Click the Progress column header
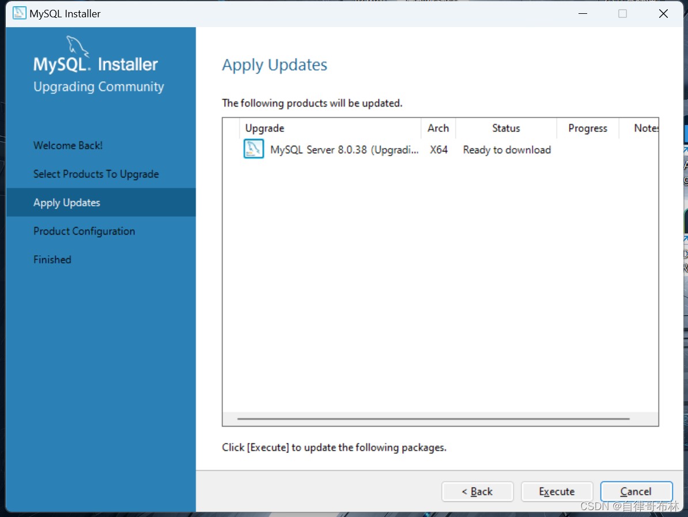Image resolution: width=688 pixels, height=517 pixels. (x=588, y=128)
